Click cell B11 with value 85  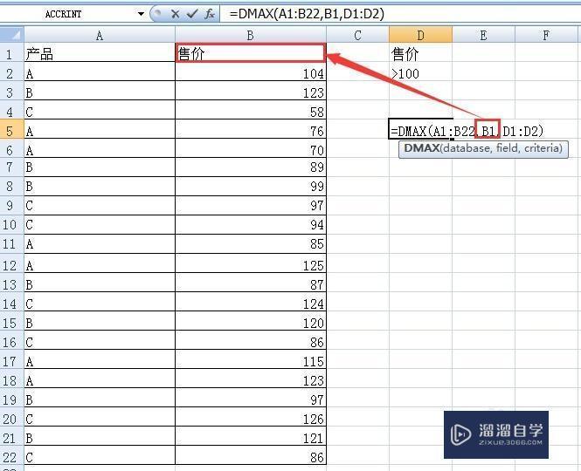251,244
